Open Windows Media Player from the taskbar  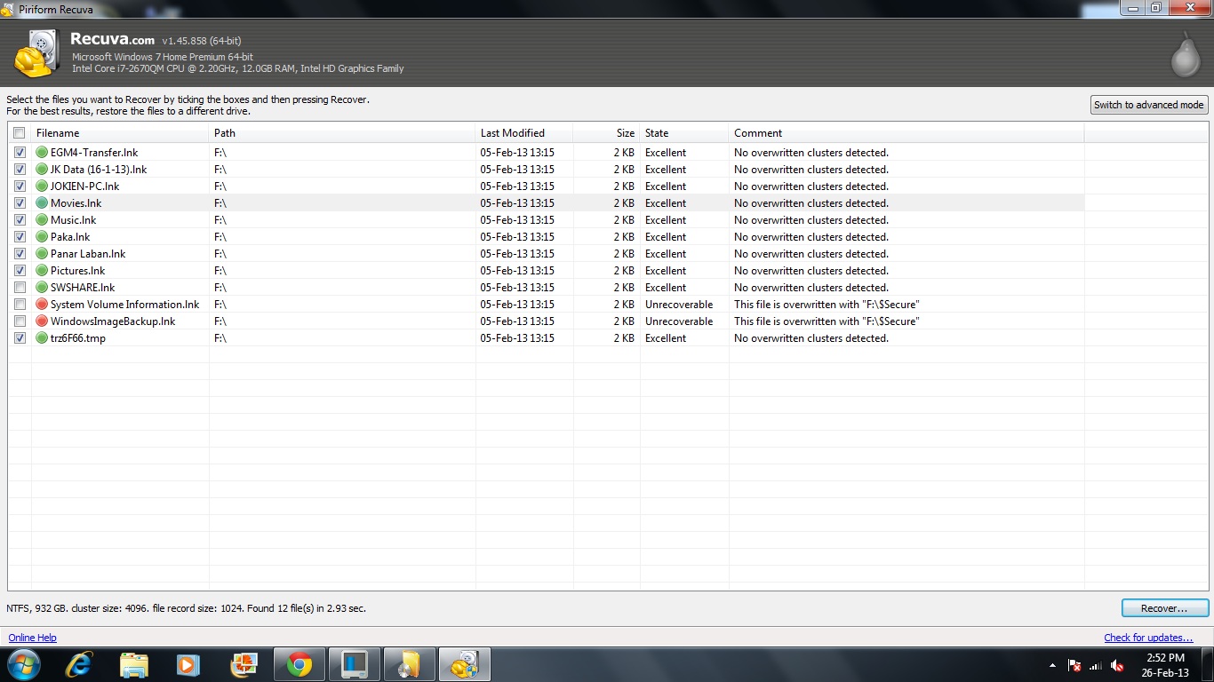(188, 664)
